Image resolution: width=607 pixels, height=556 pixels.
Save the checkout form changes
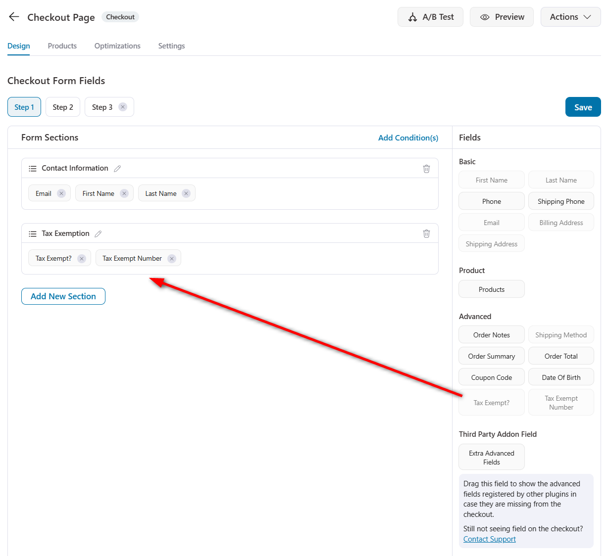[583, 106]
